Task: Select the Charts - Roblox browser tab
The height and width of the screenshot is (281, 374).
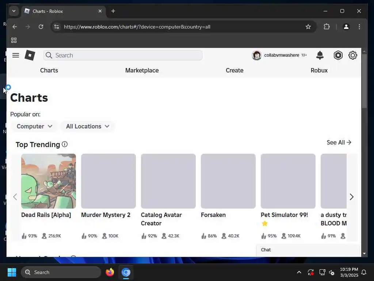Action: click(x=64, y=11)
